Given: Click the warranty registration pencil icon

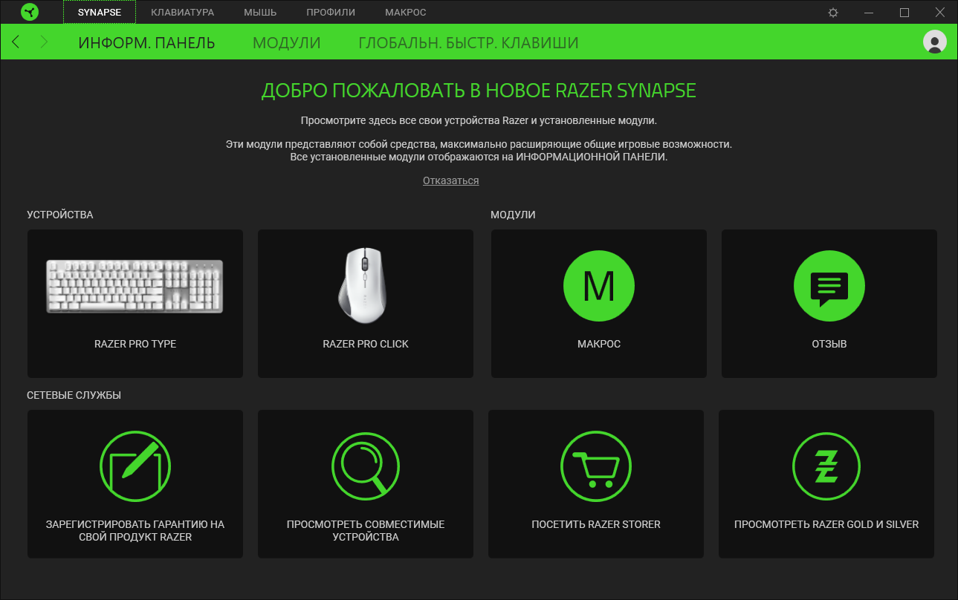Looking at the screenshot, I should click(135, 466).
